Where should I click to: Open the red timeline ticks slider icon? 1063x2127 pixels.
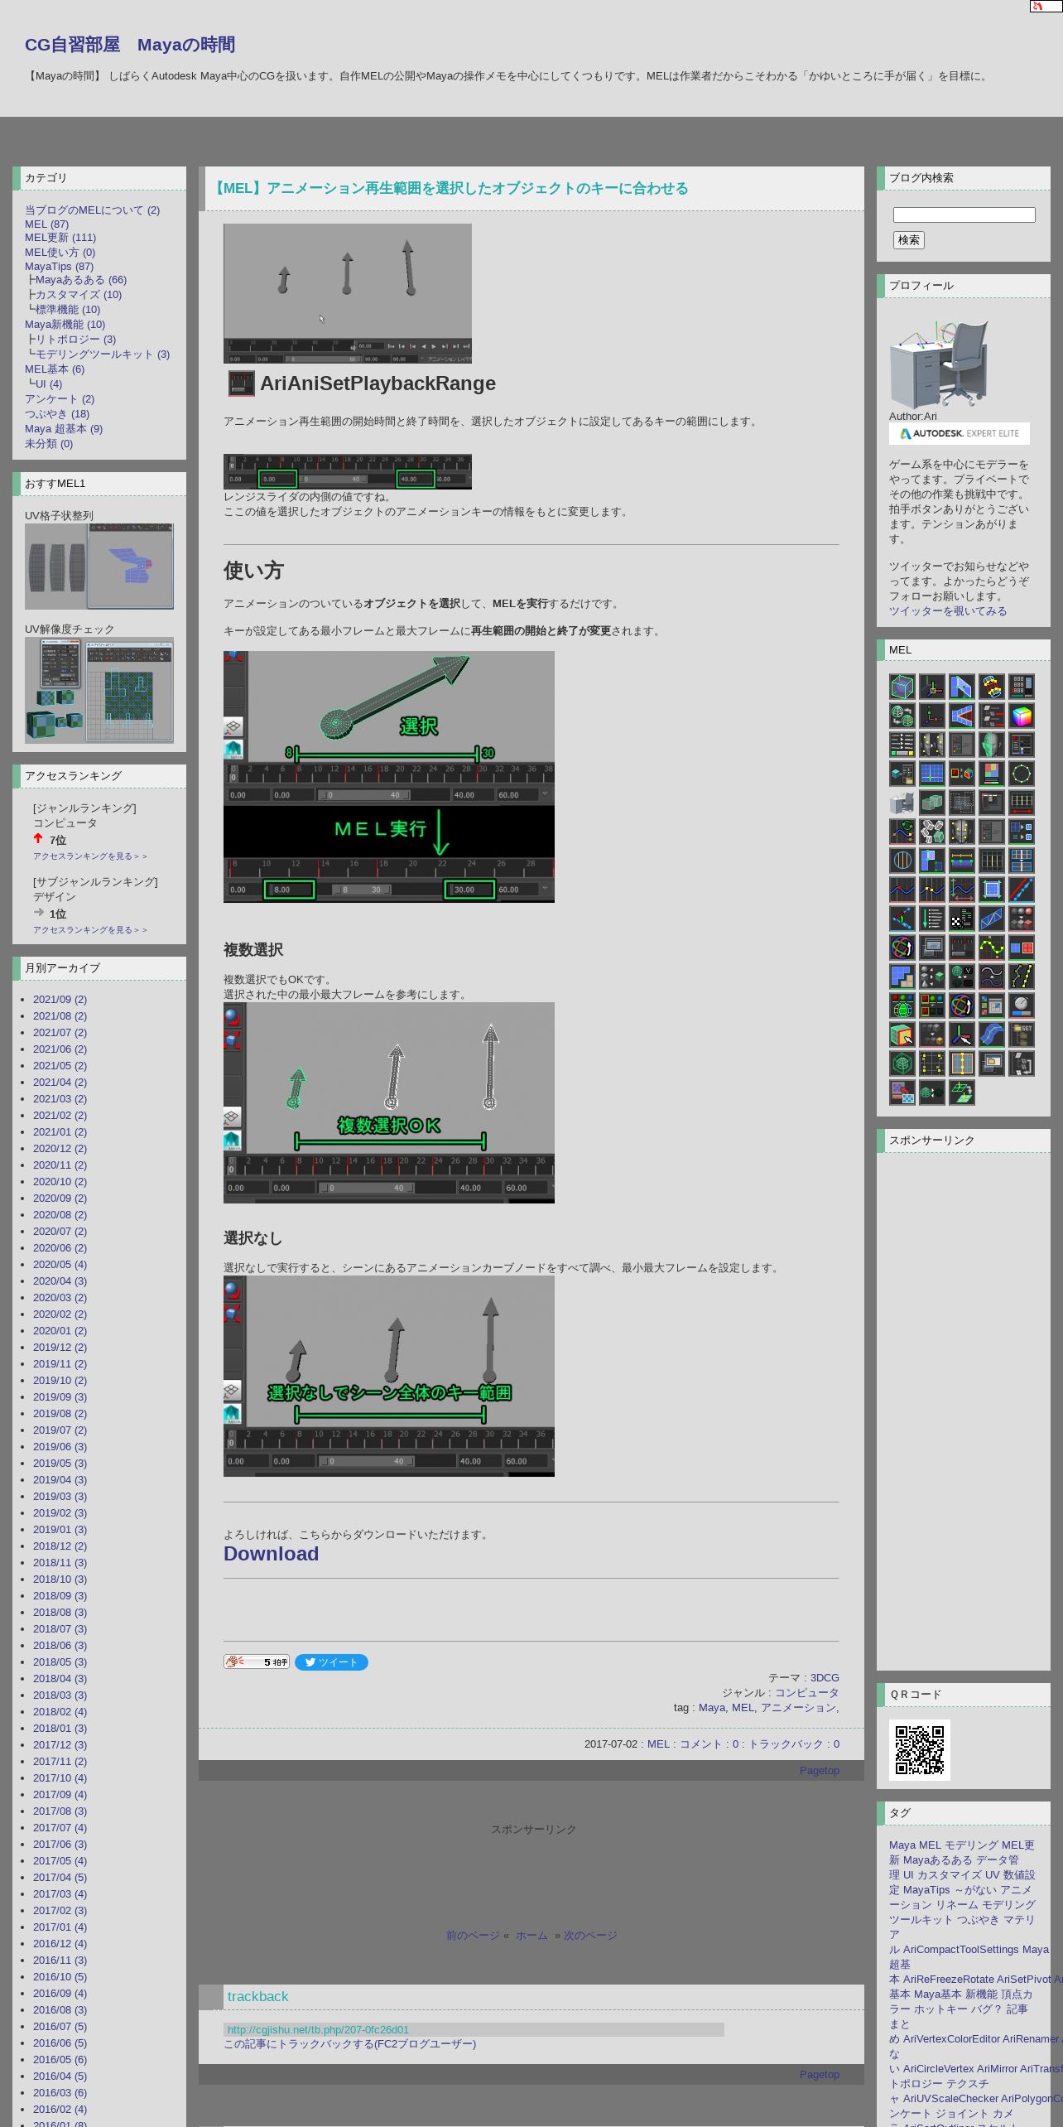tap(962, 948)
